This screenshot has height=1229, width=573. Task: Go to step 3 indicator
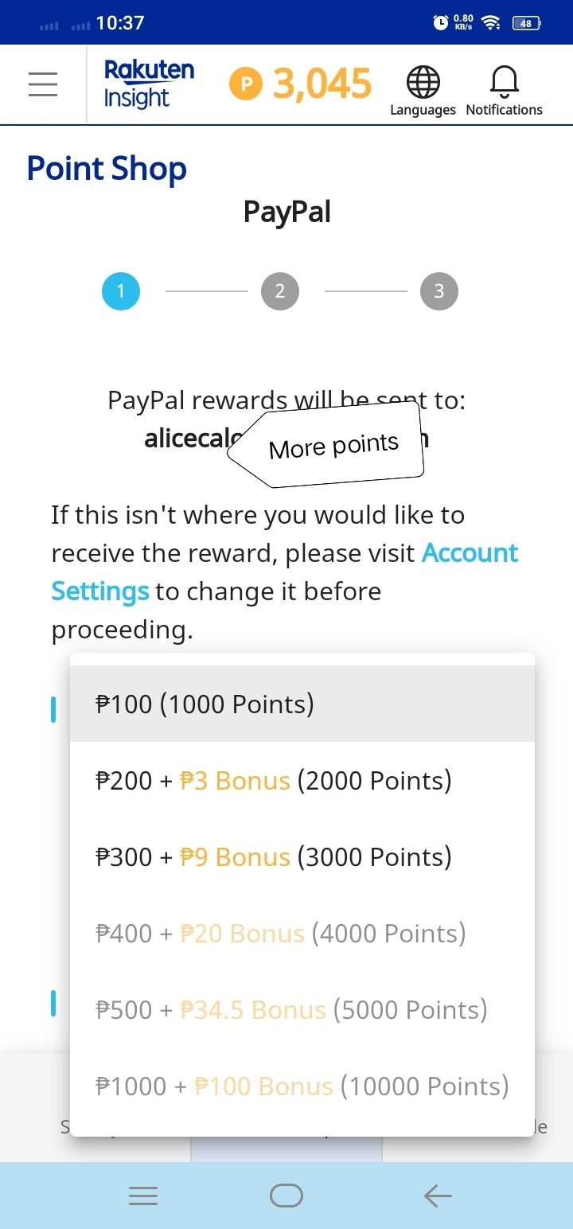(x=439, y=291)
